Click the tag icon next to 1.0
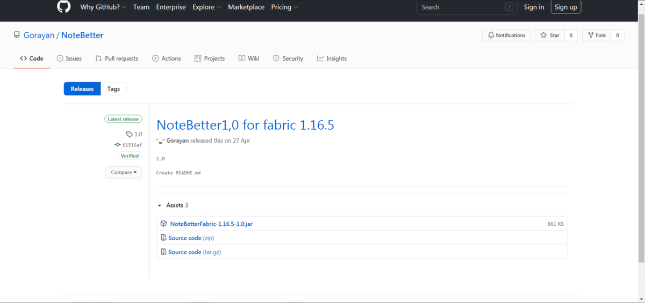 pyautogui.click(x=129, y=135)
